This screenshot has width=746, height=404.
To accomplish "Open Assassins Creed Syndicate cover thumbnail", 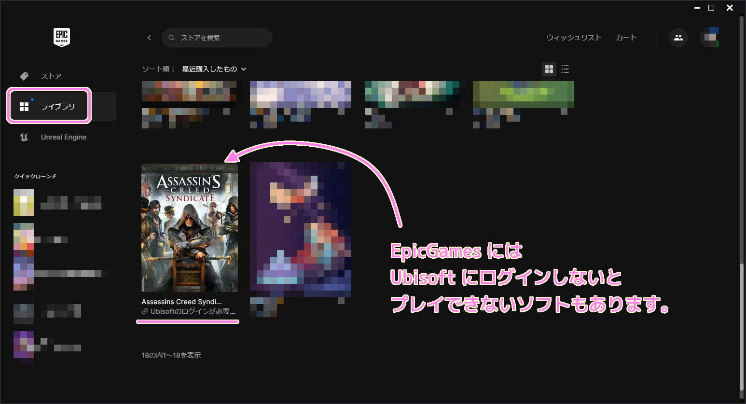I will click(x=189, y=227).
